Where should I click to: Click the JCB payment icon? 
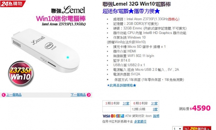118,116
